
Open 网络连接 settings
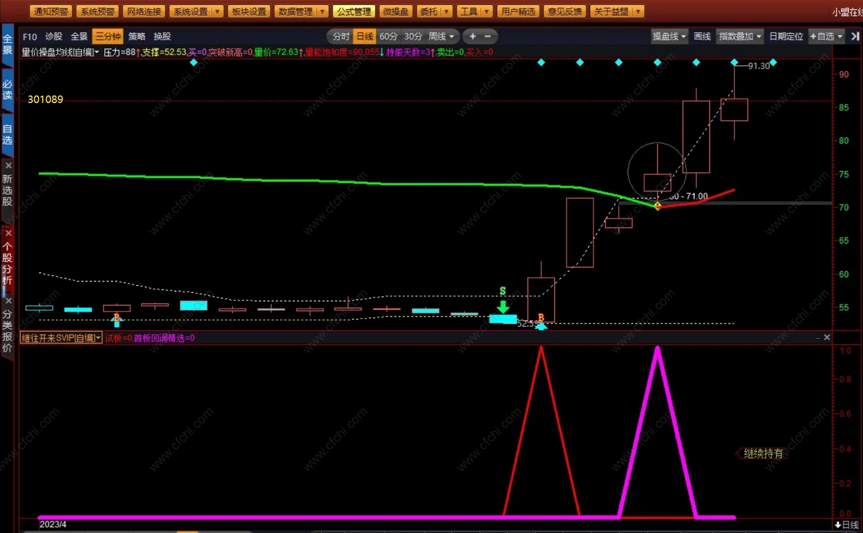(x=144, y=11)
